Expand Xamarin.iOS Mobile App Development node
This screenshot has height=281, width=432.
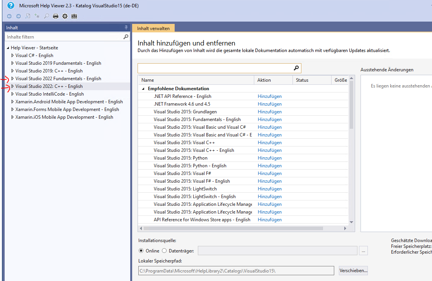[12, 117]
